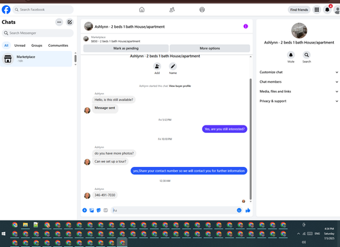Click the chat list scrollbar
Screen dimensions: 340x247
click(75, 58)
